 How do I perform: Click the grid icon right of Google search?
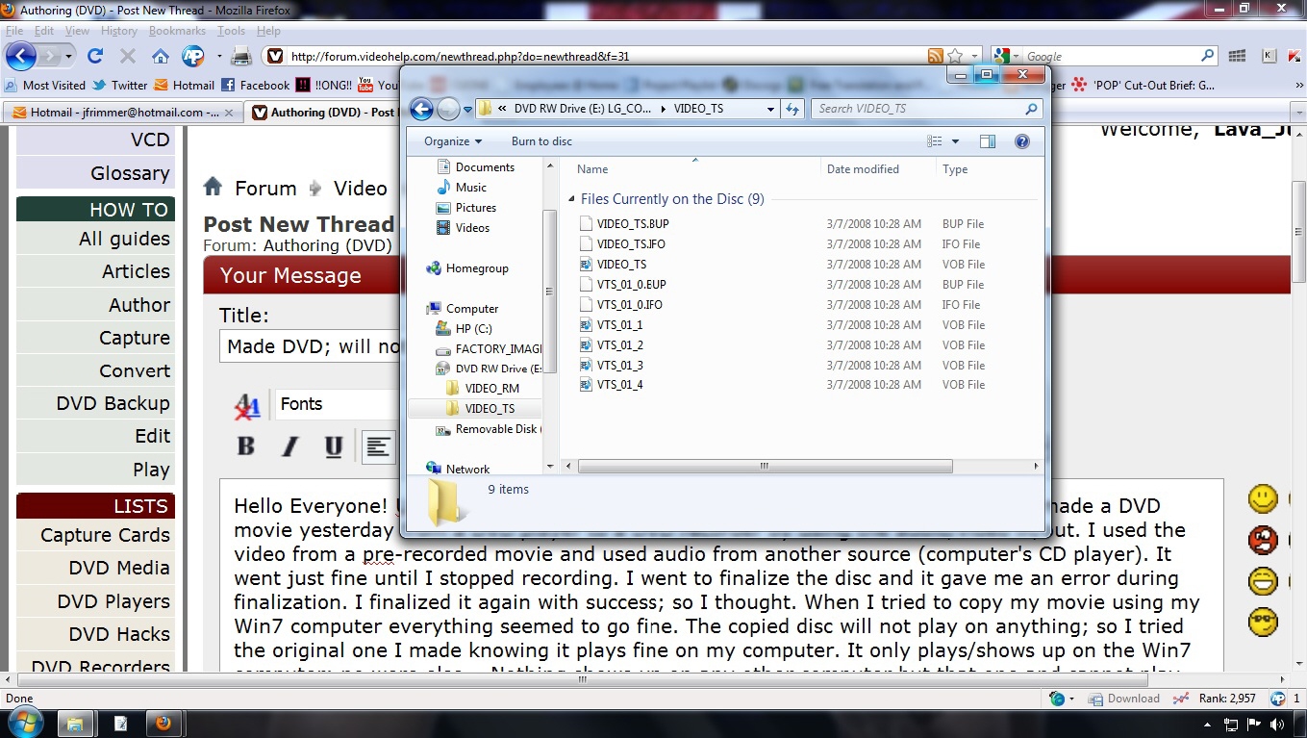pos(1237,56)
